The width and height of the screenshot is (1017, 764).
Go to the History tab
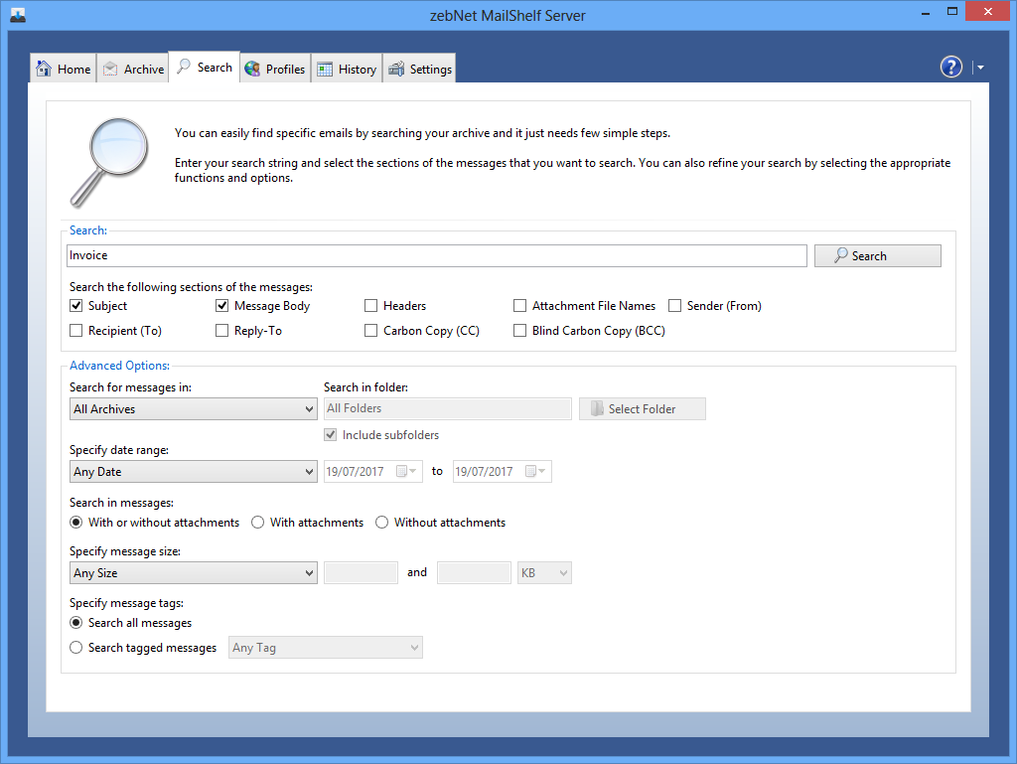[x=347, y=69]
